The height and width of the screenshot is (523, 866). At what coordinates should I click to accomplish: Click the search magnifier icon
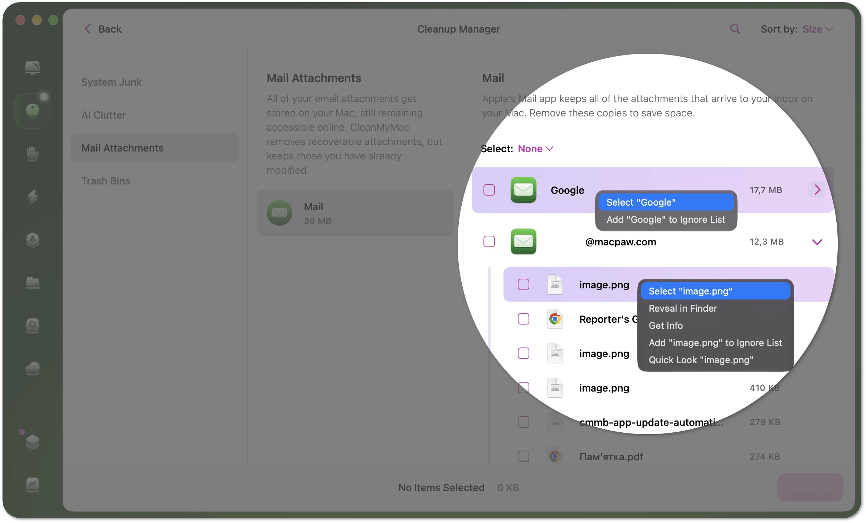[735, 29]
